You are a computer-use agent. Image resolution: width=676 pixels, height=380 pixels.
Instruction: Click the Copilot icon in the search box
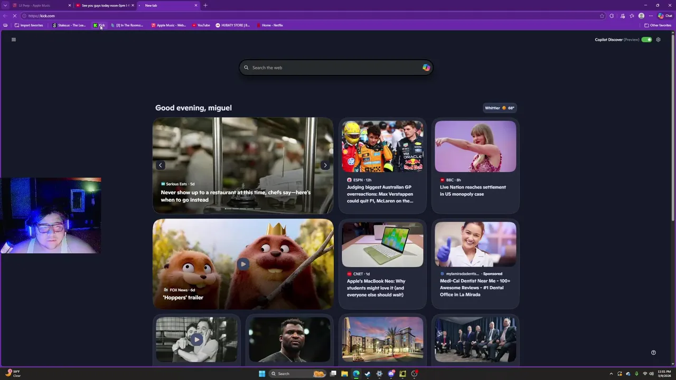(426, 68)
